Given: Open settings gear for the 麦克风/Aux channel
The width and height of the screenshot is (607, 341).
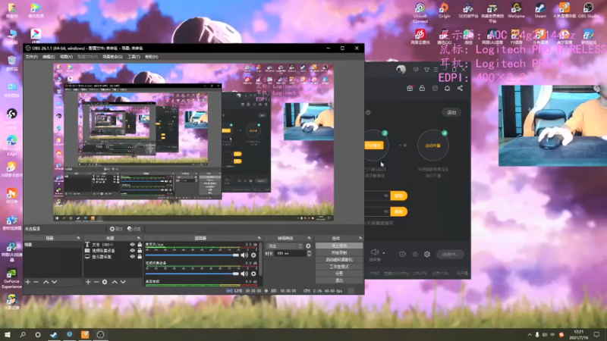Looking at the screenshot, I should [253, 255].
